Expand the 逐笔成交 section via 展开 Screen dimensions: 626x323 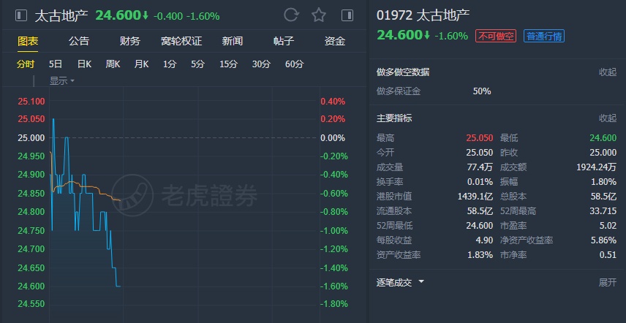607,283
